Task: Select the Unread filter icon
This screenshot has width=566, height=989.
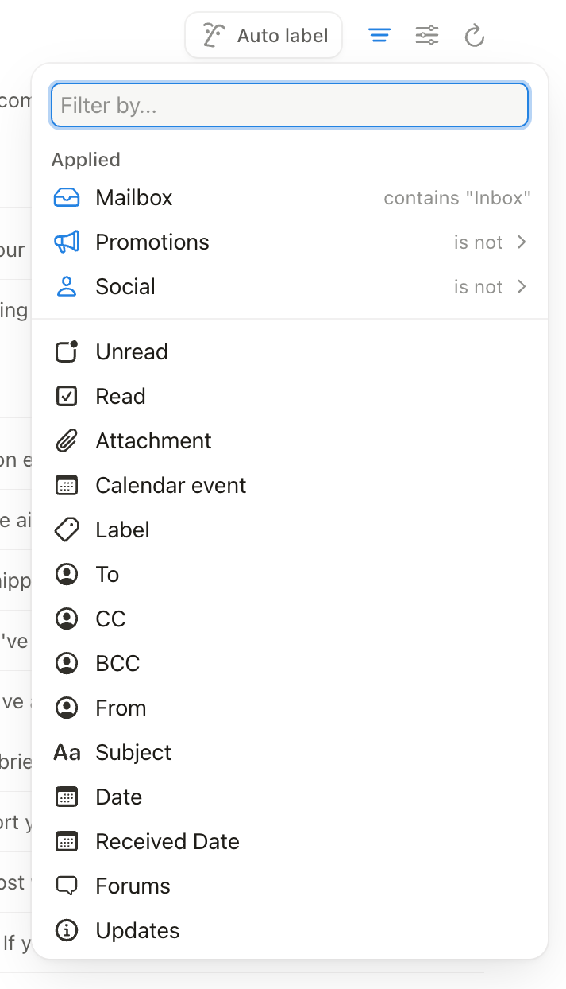Action: [x=67, y=351]
